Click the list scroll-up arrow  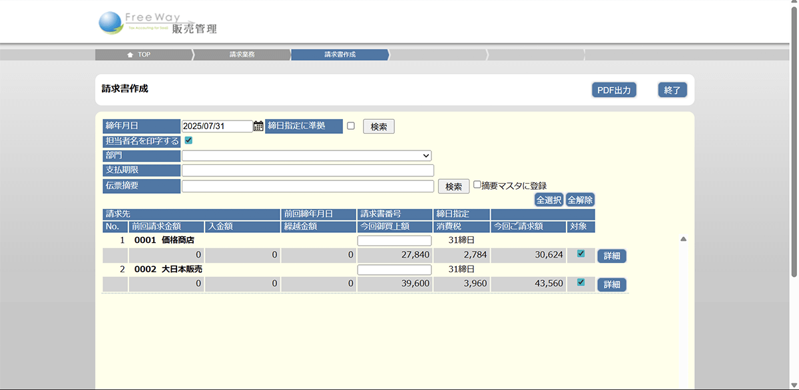[683, 239]
